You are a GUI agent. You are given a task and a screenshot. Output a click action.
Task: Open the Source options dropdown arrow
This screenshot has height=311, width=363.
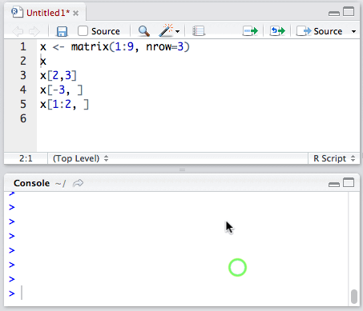[353, 31]
